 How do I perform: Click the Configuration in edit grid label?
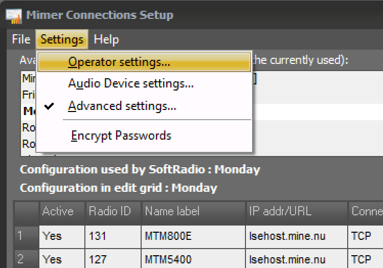tap(119, 188)
